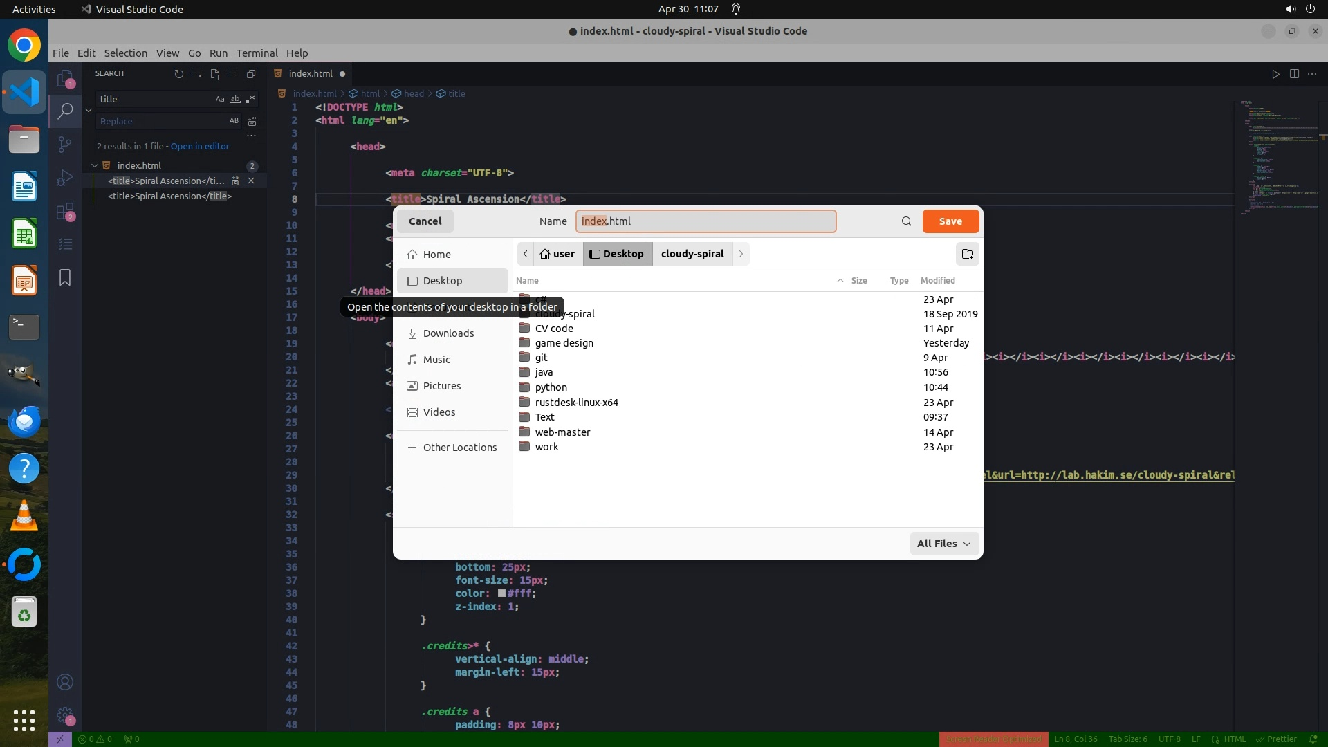This screenshot has height=747, width=1328.
Task: Click Collapse All search results icon
Action: 251,74
